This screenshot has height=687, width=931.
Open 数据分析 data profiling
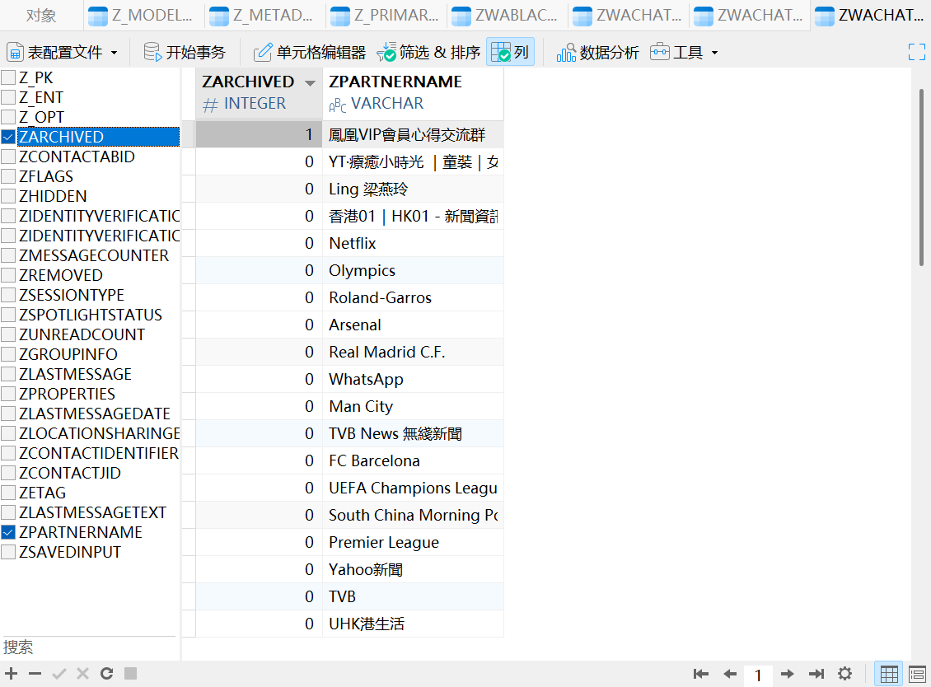[x=597, y=52]
